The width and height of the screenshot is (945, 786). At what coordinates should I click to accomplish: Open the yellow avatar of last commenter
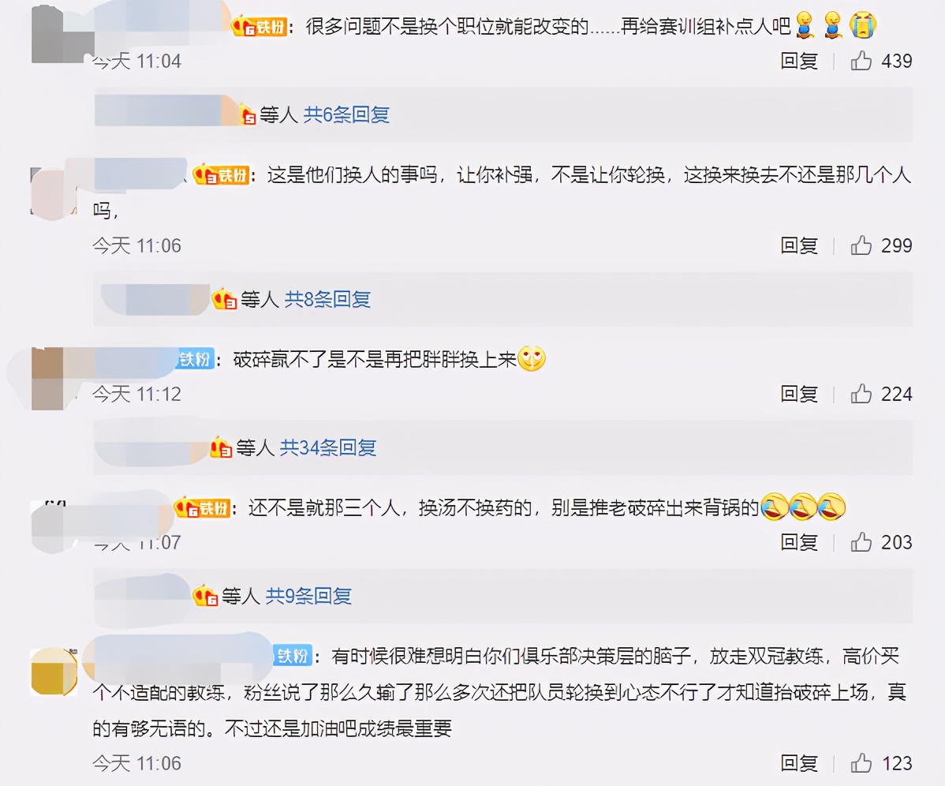(54, 672)
